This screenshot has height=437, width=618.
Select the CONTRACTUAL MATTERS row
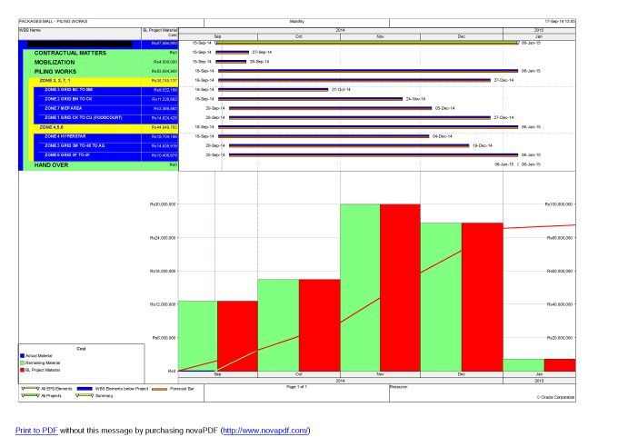tap(101, 53)
